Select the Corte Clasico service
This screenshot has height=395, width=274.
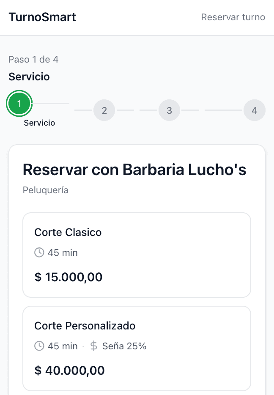click(137, 255)
